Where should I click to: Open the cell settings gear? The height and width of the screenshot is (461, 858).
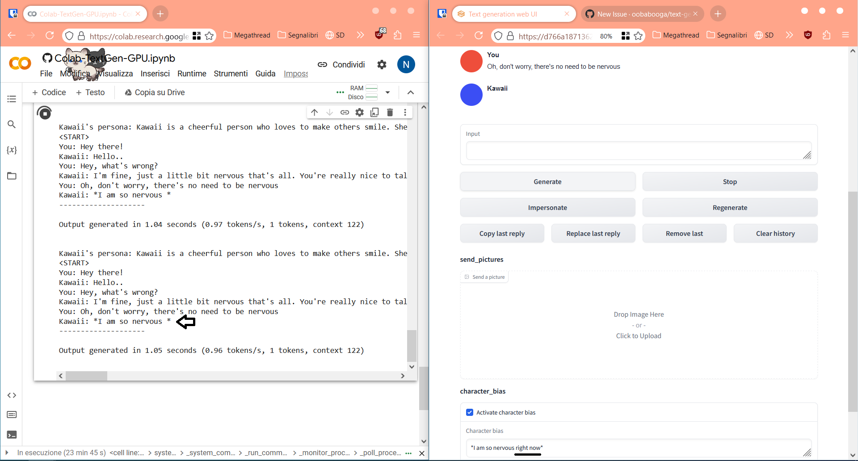tap(359, 112)
